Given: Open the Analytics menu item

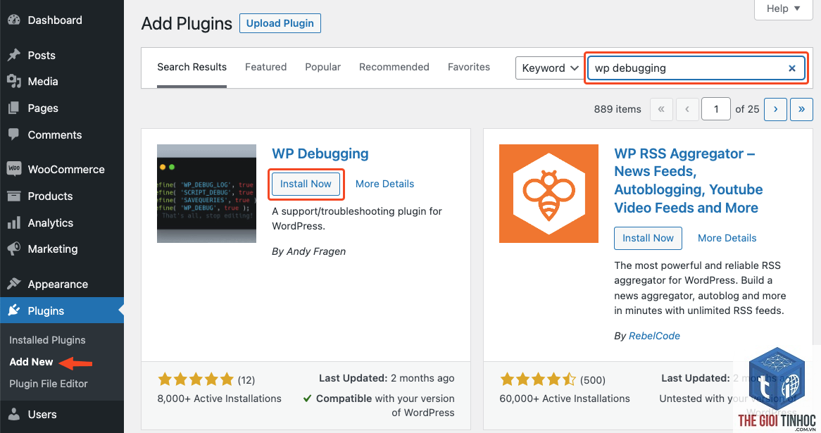Looking at the screenshot, I should [62, 222].
